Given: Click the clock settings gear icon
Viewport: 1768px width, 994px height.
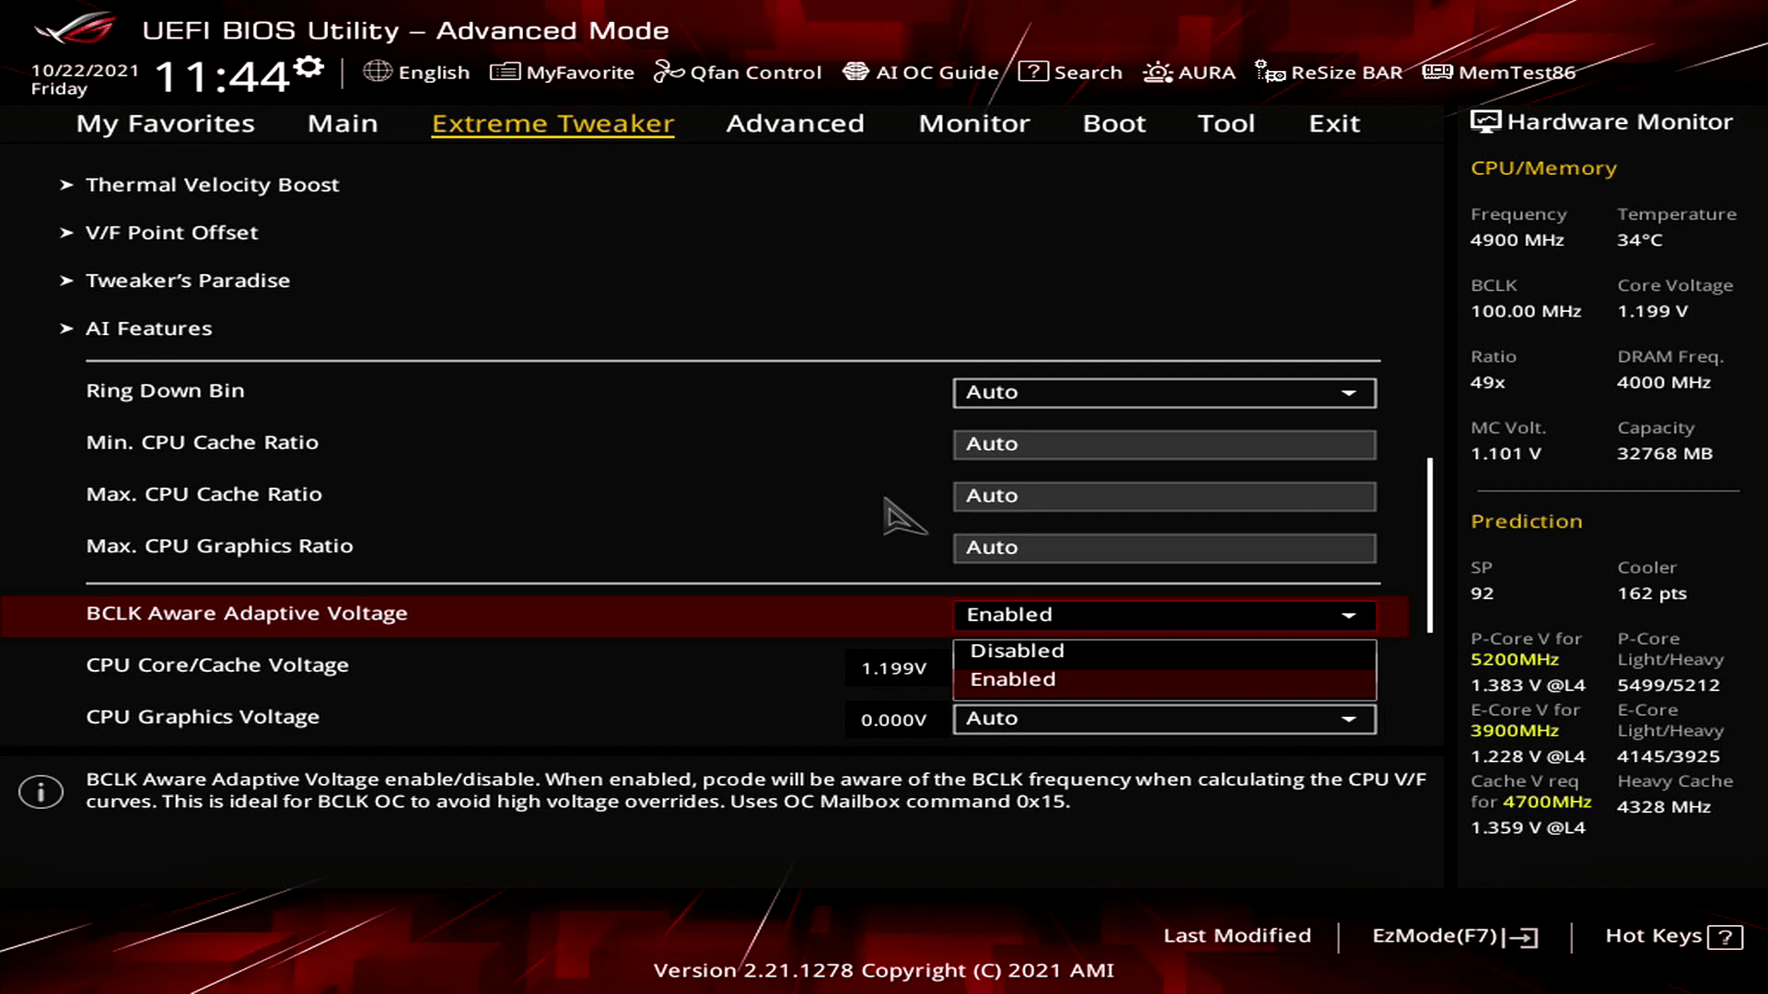Looking at the screenshot, I should click(x=310, y=67).
